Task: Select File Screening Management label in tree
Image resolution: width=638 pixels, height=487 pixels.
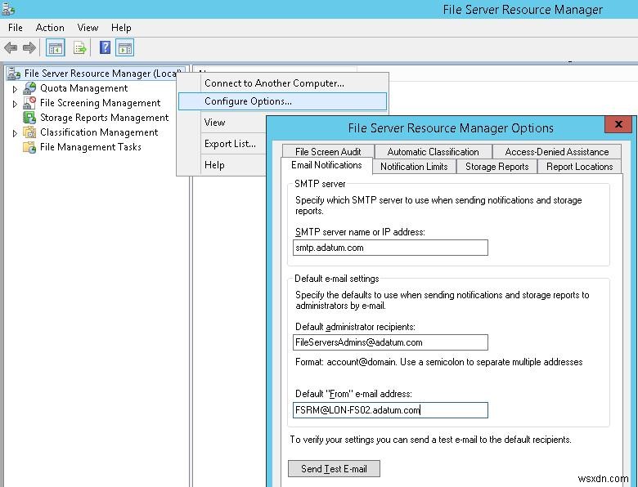Action: 100,103
